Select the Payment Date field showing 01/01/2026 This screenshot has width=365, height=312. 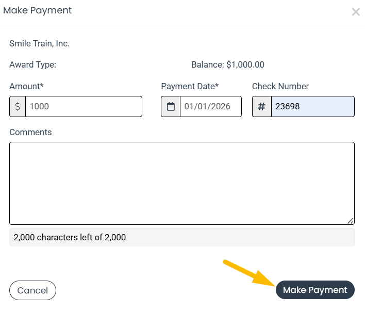coord(211,106)
